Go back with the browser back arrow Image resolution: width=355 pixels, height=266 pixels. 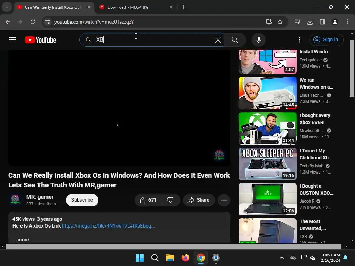click(x=8, y=22)
